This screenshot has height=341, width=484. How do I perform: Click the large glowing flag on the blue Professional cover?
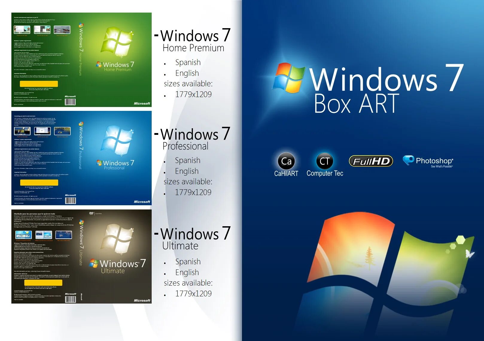click(x=117, y=140)
